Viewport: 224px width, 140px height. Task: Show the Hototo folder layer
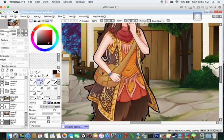(x=2, y=89)
